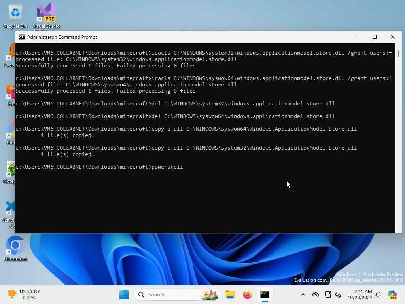Click the 'del C:\WINDOWS\syswow64' command line

click(175, 116)
